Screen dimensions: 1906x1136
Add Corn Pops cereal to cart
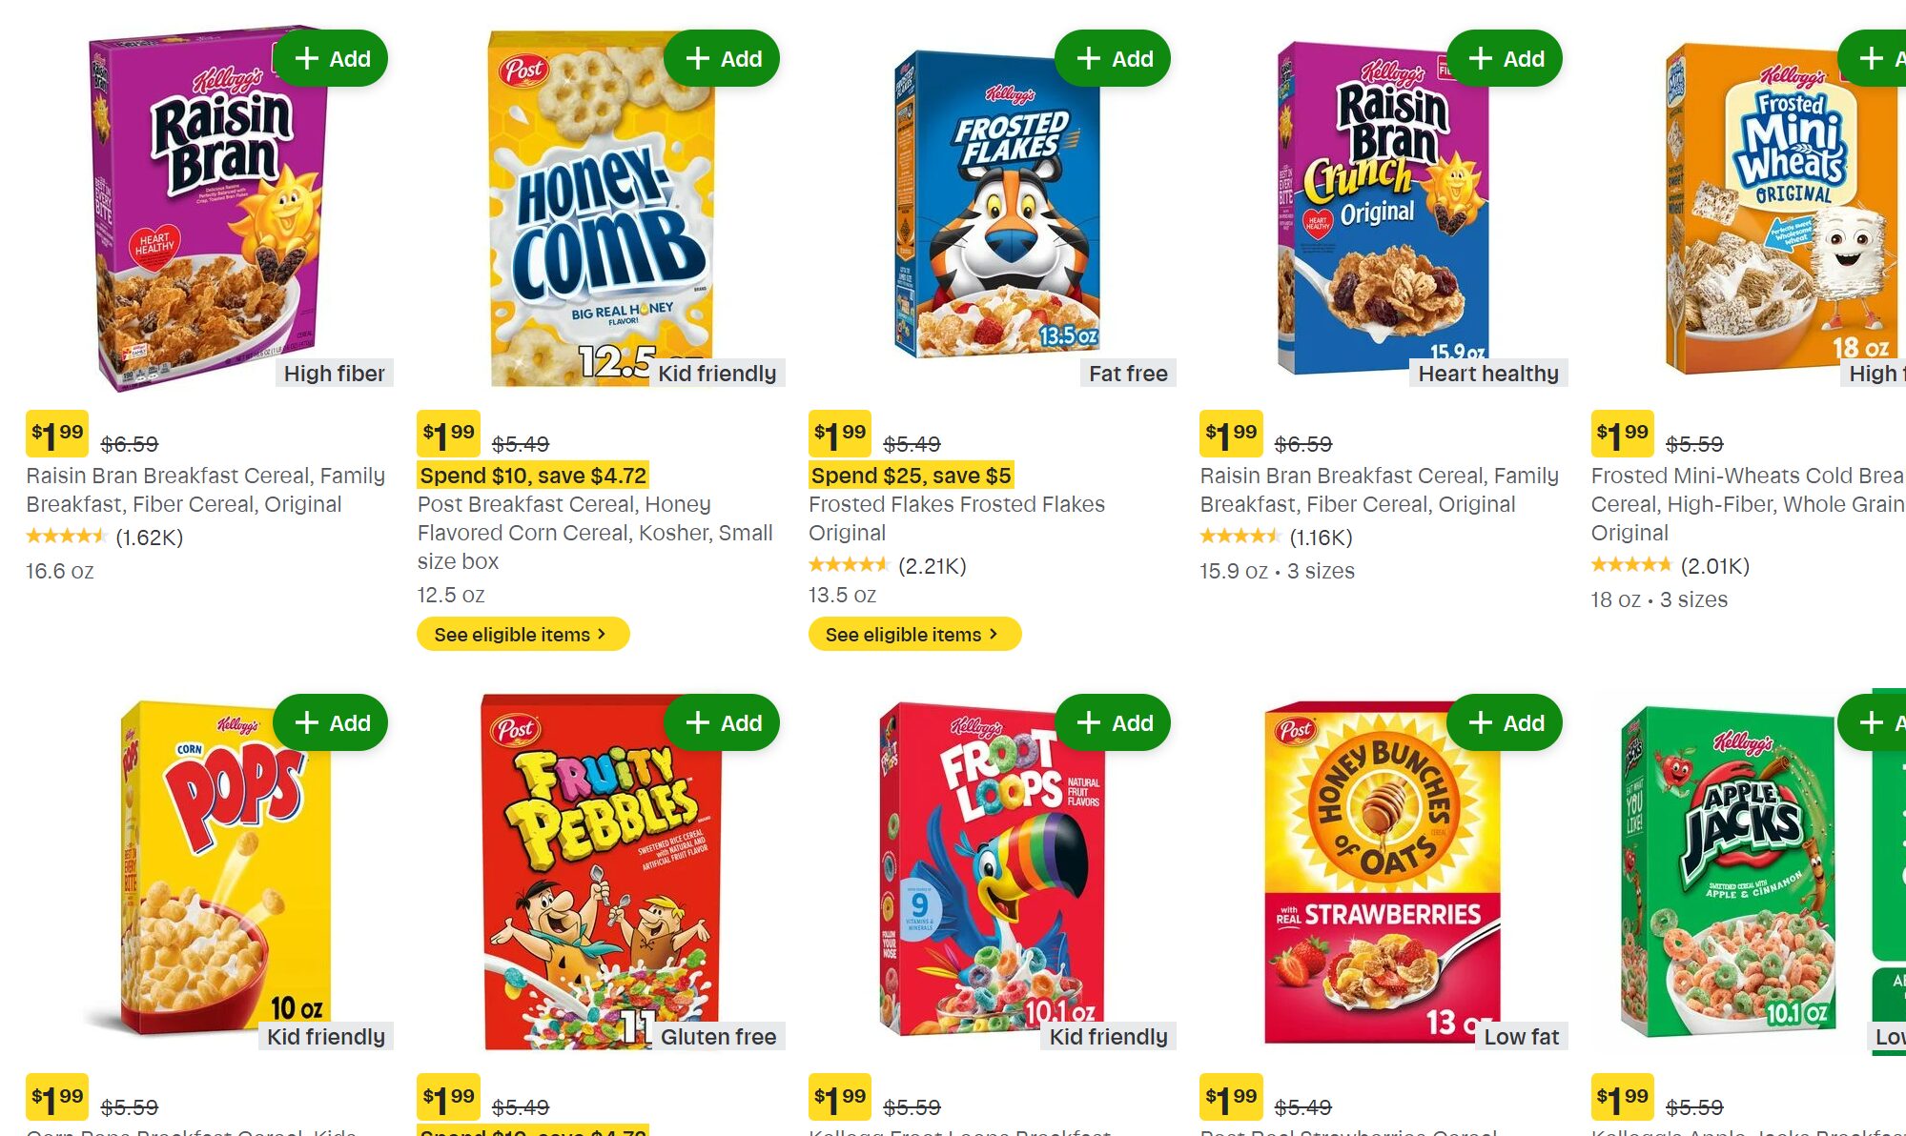coord(331,723)
